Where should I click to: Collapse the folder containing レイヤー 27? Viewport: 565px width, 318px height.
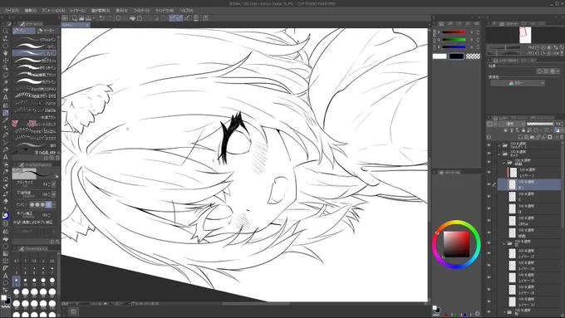[504, 244]
